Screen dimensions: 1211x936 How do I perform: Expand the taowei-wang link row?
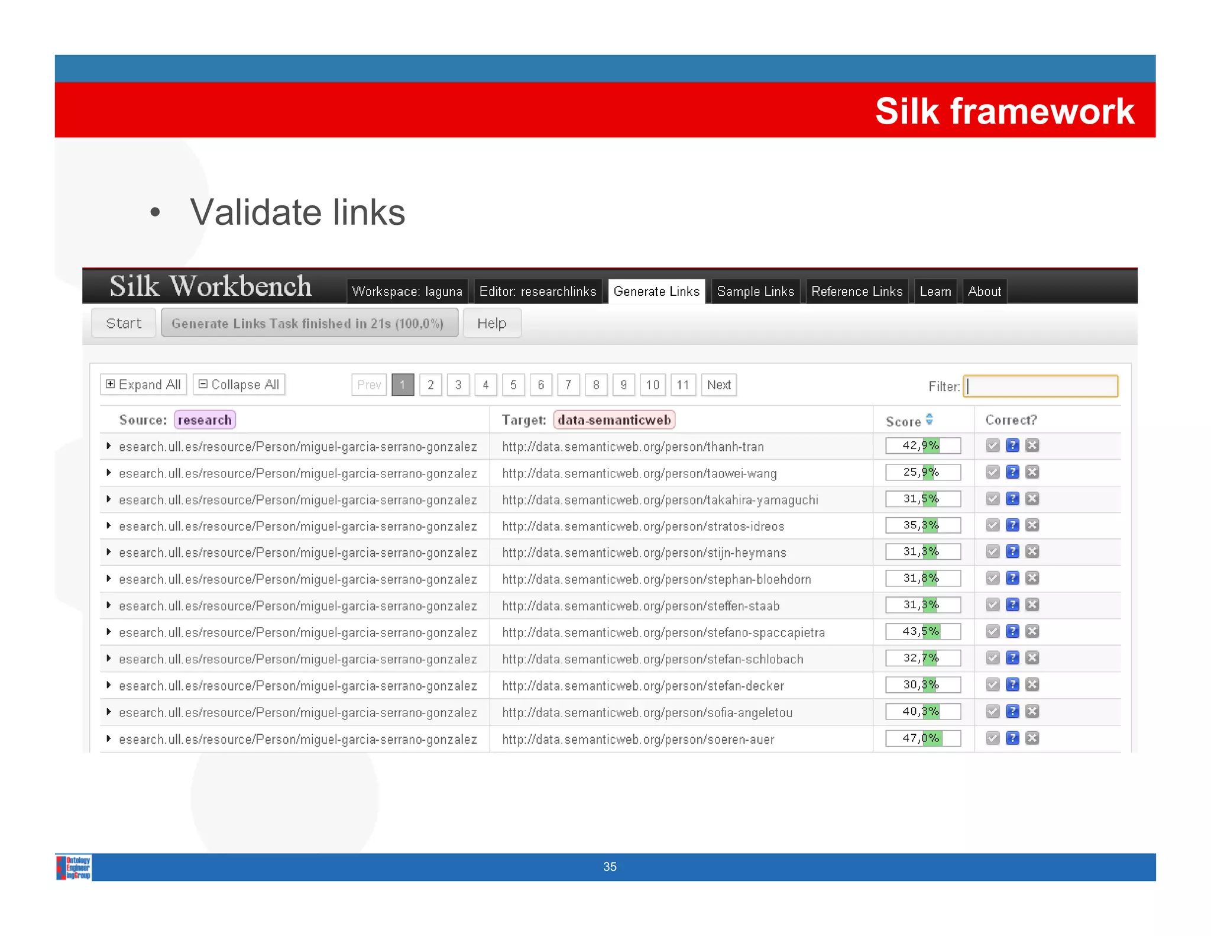coord(109,473)
